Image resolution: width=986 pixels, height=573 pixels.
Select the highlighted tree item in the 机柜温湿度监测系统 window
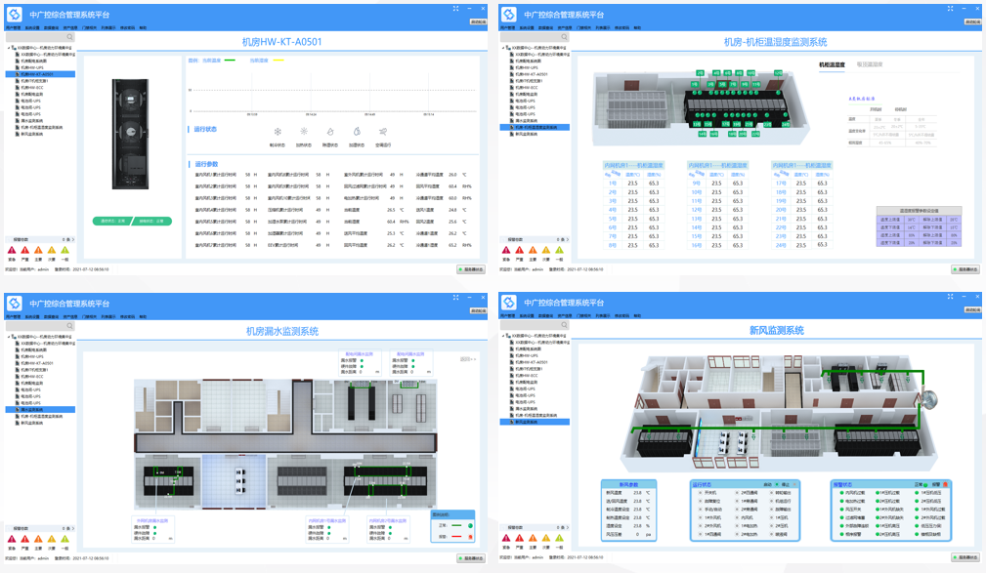535,127
